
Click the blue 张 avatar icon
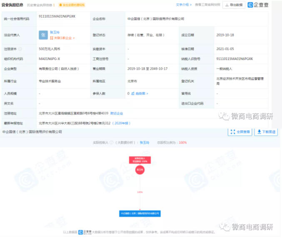tap(43, 35)
